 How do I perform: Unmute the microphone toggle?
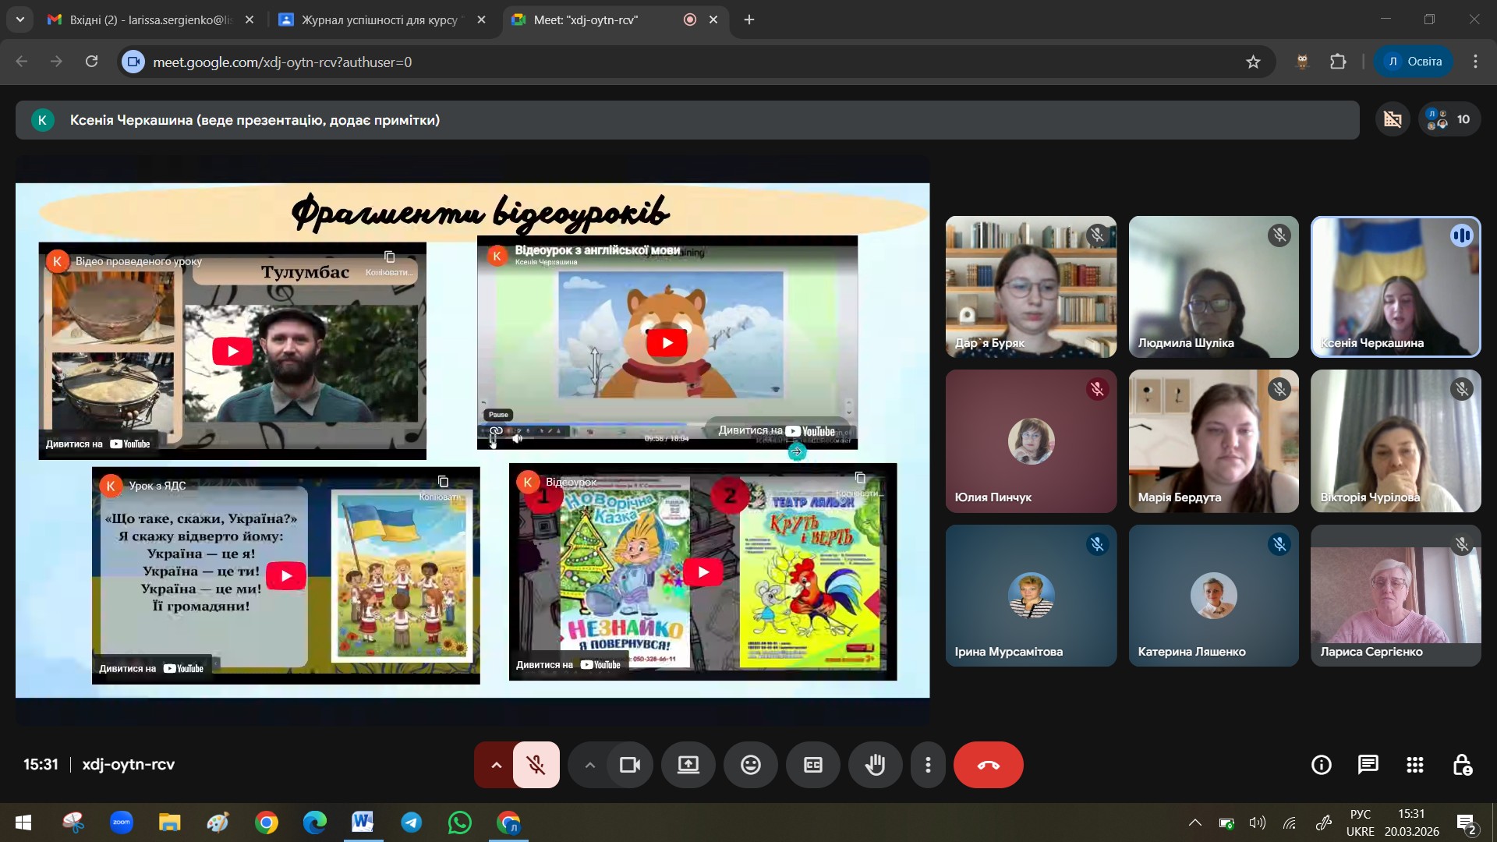point(536,765)
